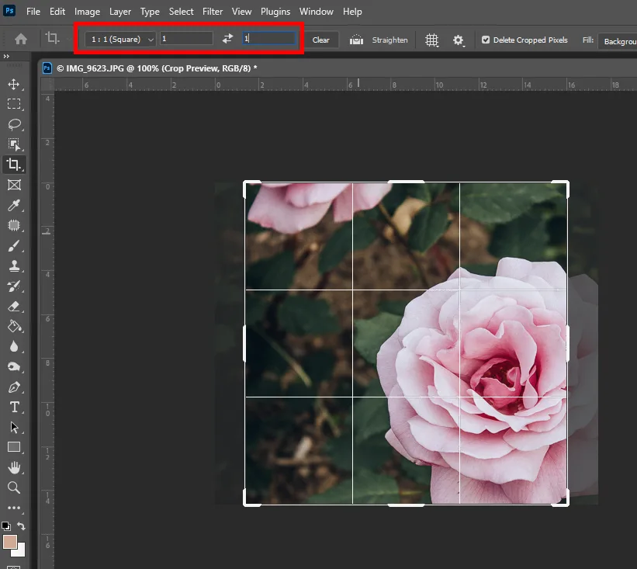The image size is (637, 569).
Task: Open additional crop settings gear menu
Action: click(x=459, y=40)
